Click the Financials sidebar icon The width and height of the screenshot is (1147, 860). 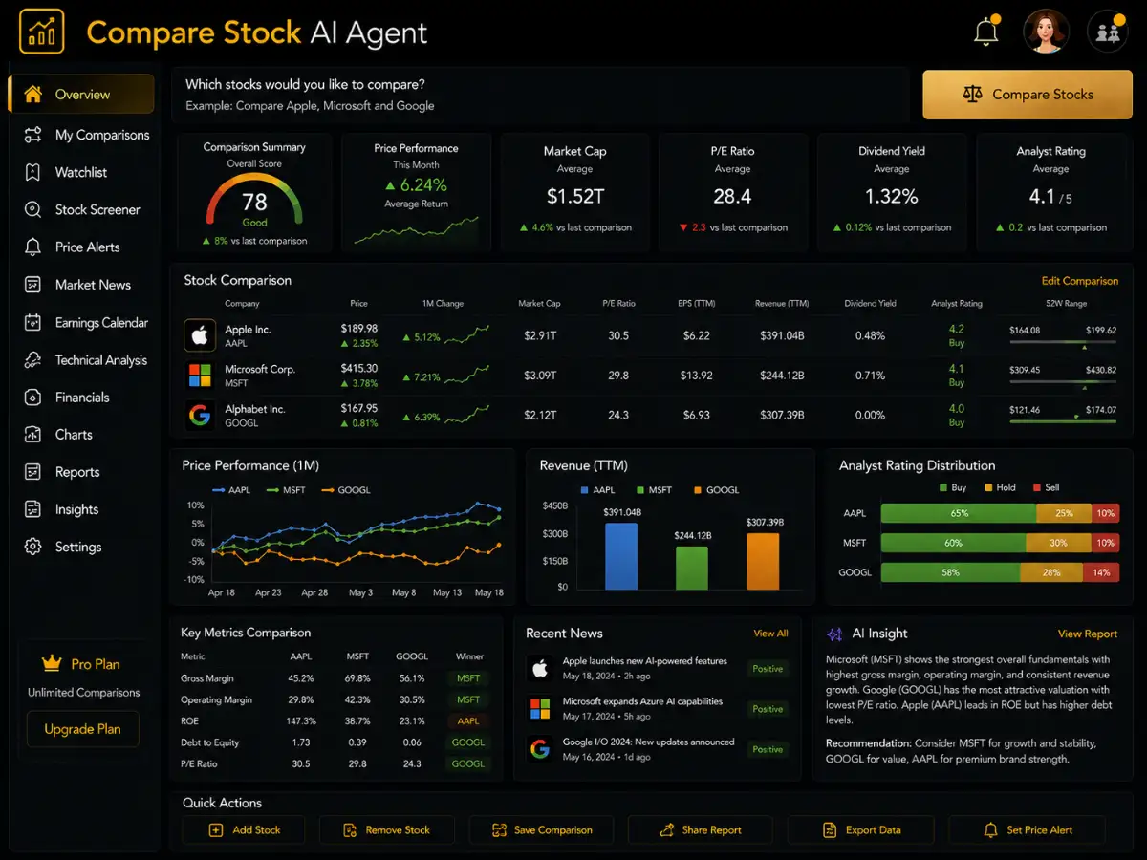coord(33,397)
